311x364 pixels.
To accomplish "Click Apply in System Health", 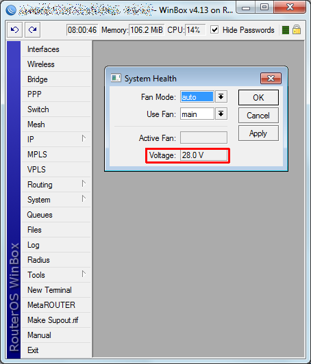I will tap(258, 133).
